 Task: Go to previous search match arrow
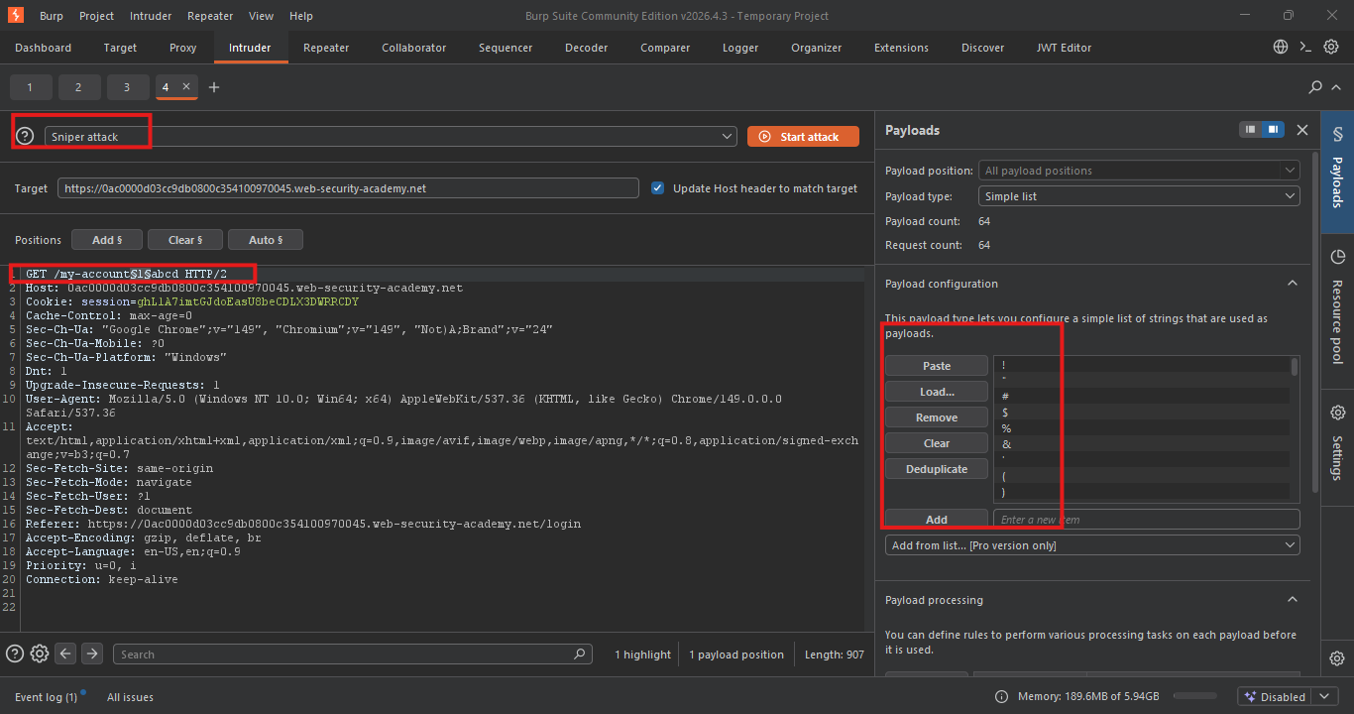tap(65, 654)
